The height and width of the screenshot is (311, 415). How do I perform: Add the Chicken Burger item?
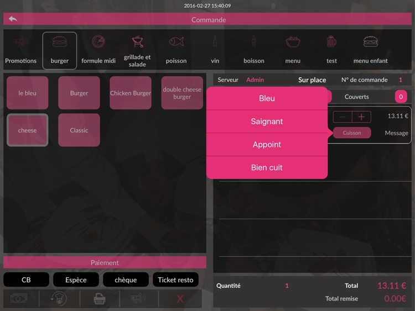pos(131,93)
